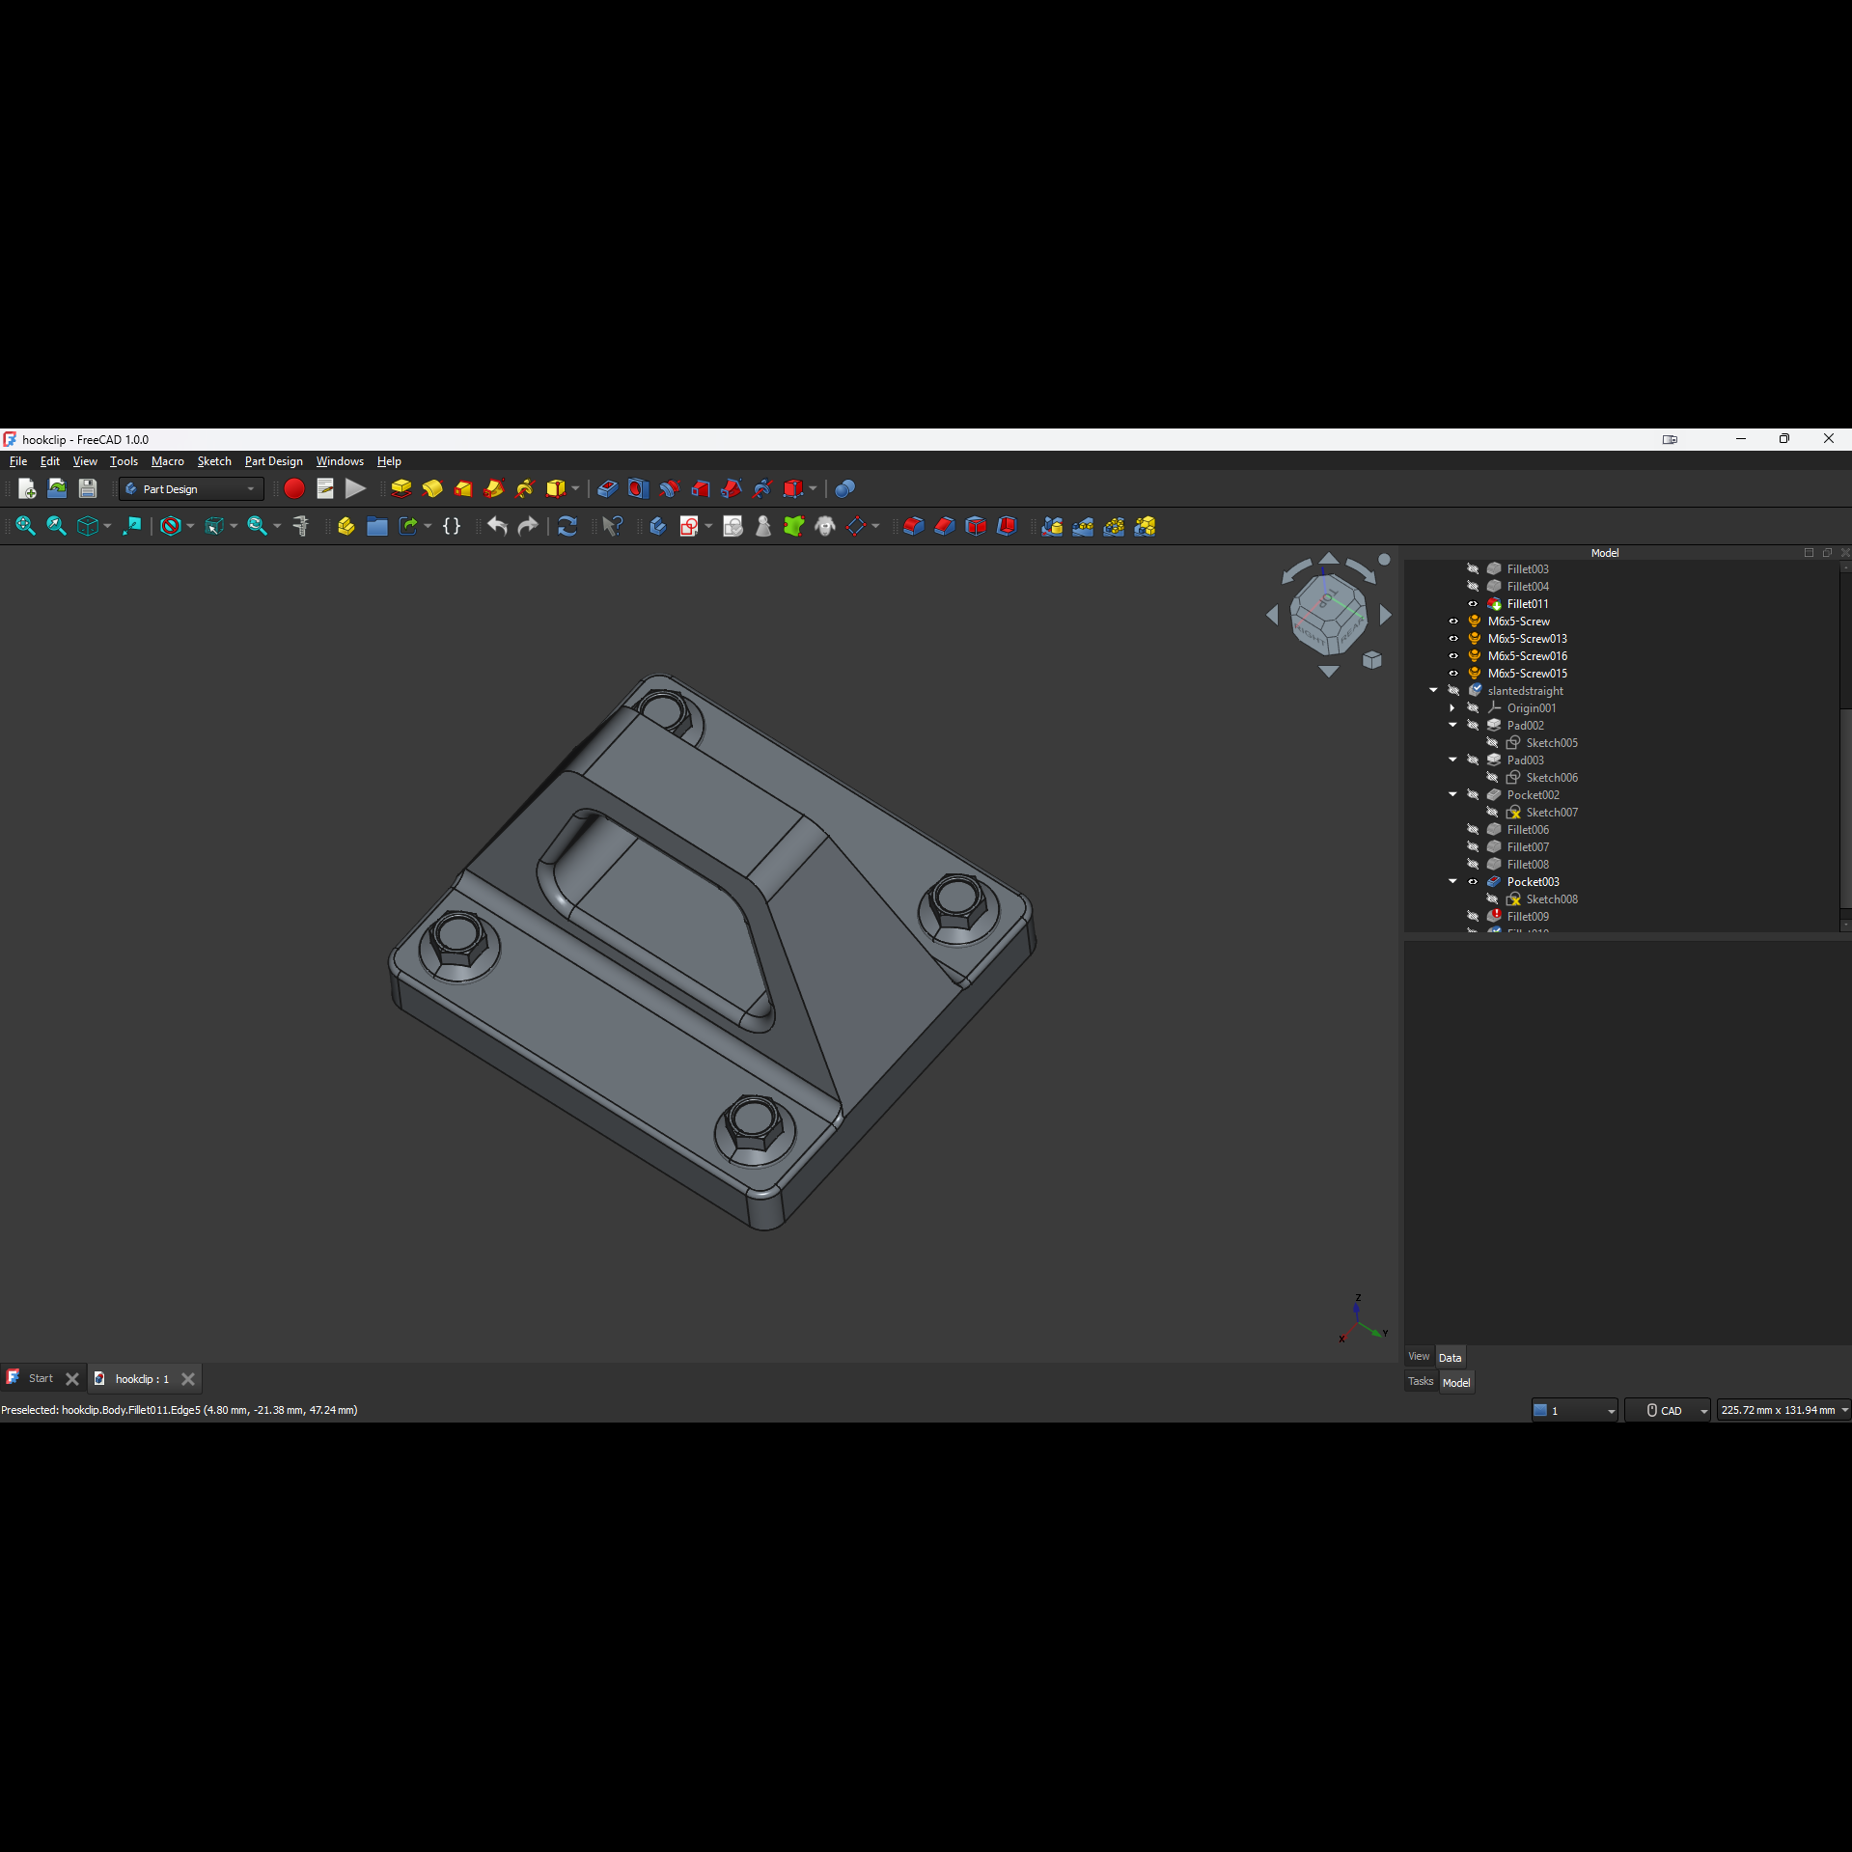Click Fit Selection view icon

(57, 526)
